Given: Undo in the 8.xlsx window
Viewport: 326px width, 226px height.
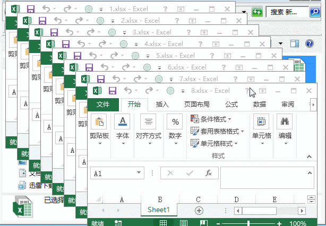Looking at the screenshot, I should tap(128, 91).
